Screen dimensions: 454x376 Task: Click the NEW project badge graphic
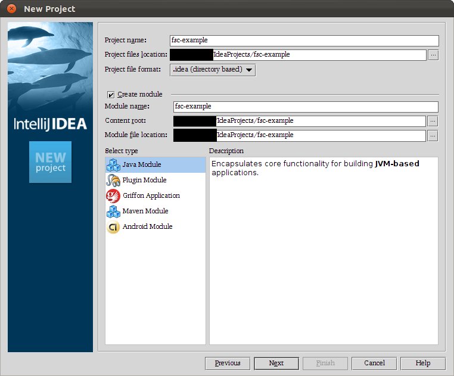(51, 162)
